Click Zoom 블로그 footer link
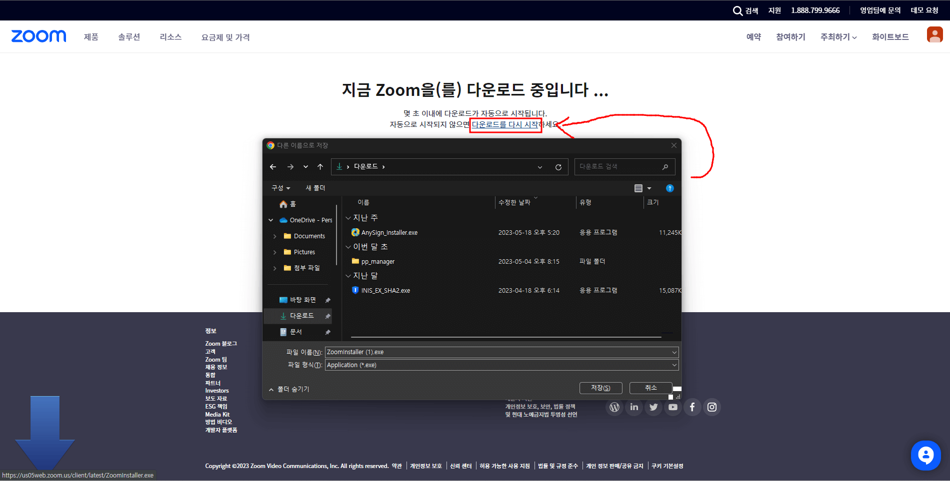 pyautogui.click(x=221, y=344)
